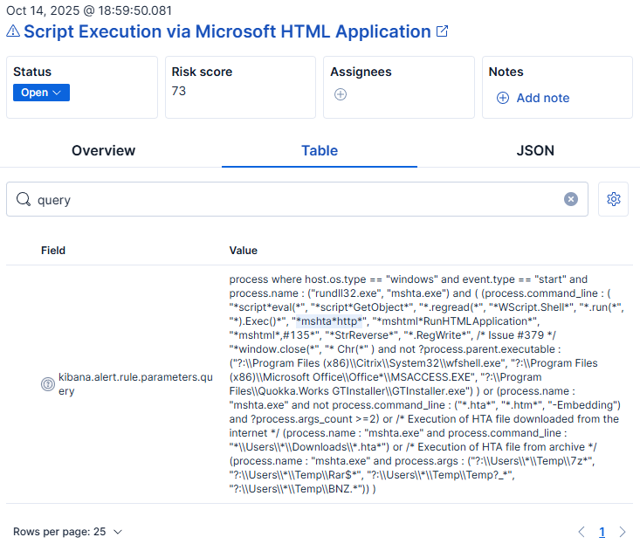Open alert details via external link icon

click(x=443, y=32)
